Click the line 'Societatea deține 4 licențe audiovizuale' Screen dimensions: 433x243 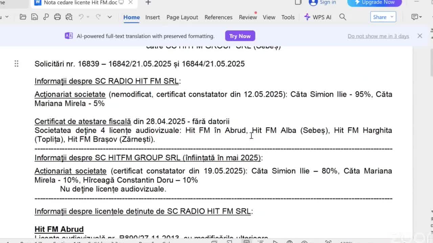tap(108, 131)
